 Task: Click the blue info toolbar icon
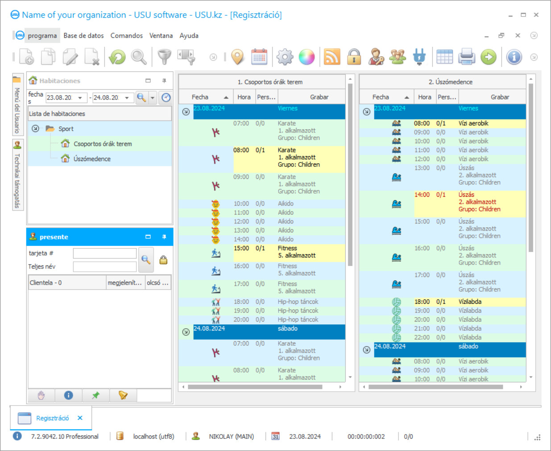pos(514,57)
